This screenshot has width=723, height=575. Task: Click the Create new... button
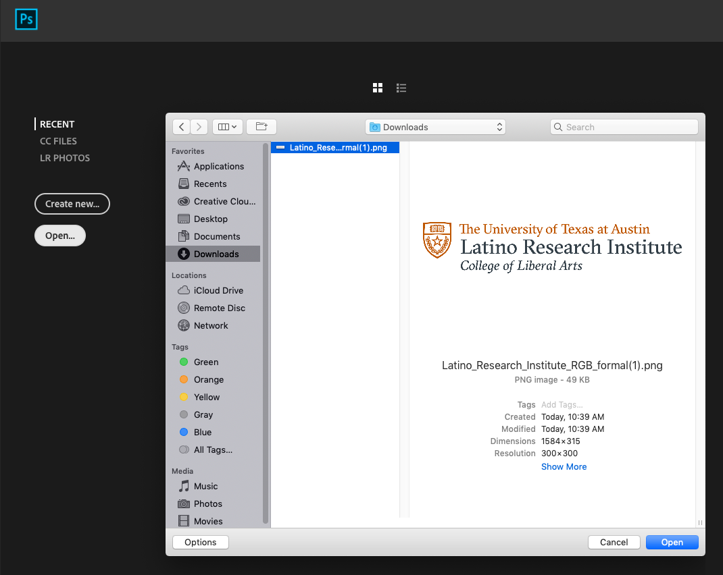(x=72, y=204)
